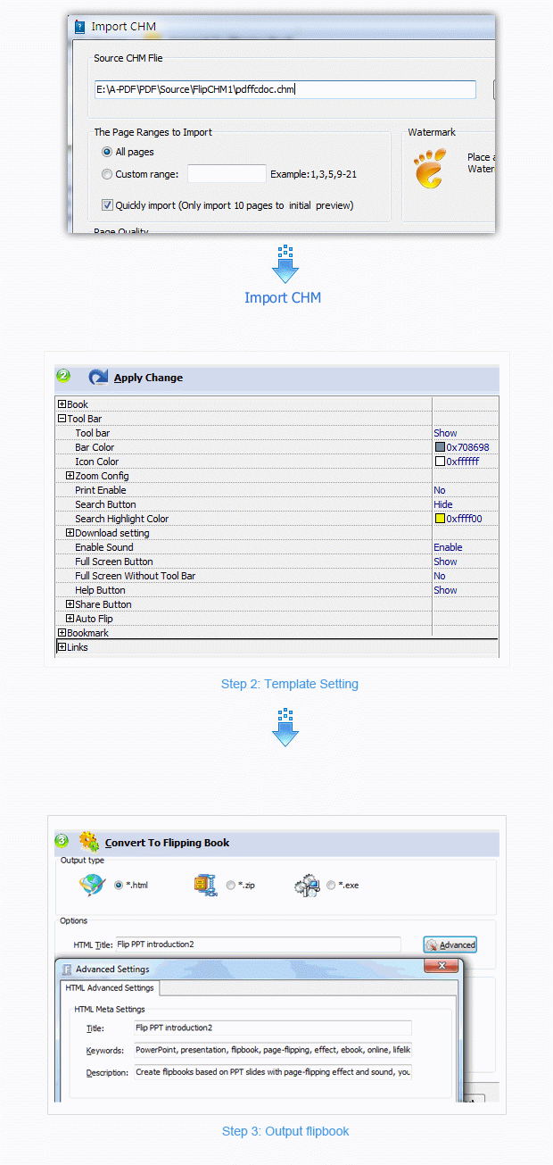Image resolution: width=553 pixels, height=1165 pixels.
Task: Expand the Download setting node
Action: point(70,533)
